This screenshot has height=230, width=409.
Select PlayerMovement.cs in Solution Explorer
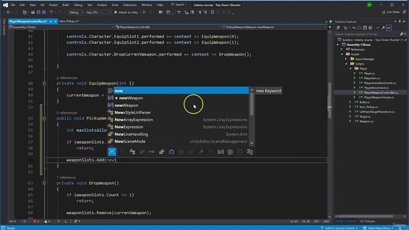click(376, 88)
